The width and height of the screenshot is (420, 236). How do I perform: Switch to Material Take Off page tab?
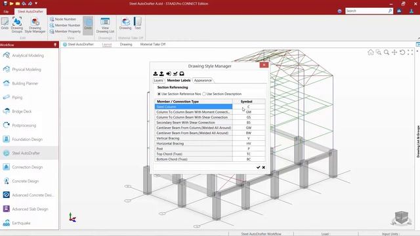[153, 45]
